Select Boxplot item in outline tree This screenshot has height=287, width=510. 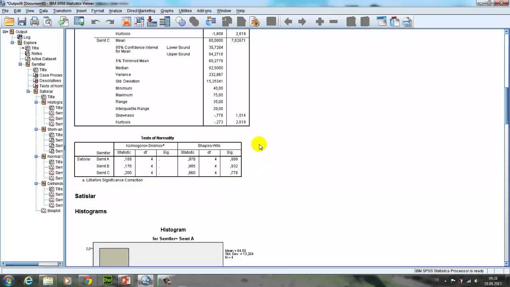pos(54,211)
